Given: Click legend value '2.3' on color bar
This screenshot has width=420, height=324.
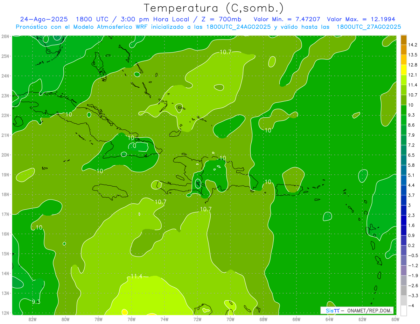Looking at the screenshot, I should pyautogui.click(x=411, y=215).
